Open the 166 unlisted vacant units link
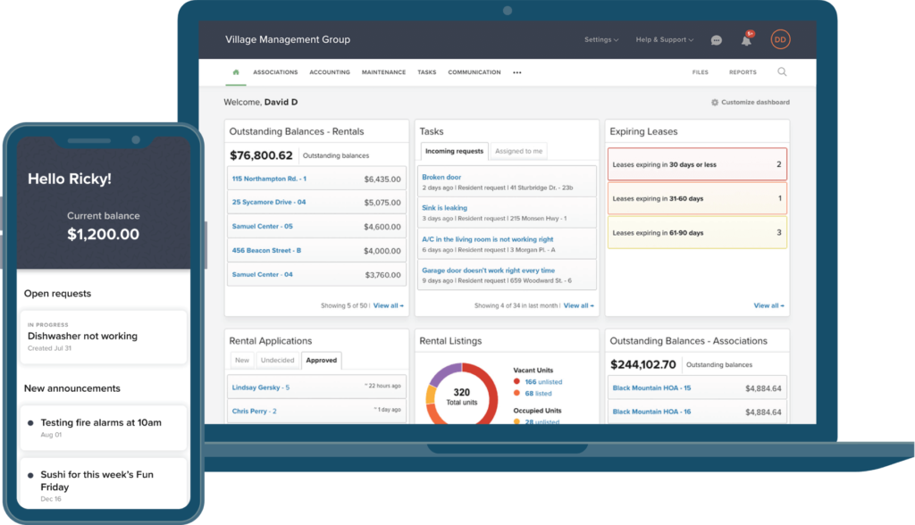Screen dimensions: 915x525 [543, 382]
